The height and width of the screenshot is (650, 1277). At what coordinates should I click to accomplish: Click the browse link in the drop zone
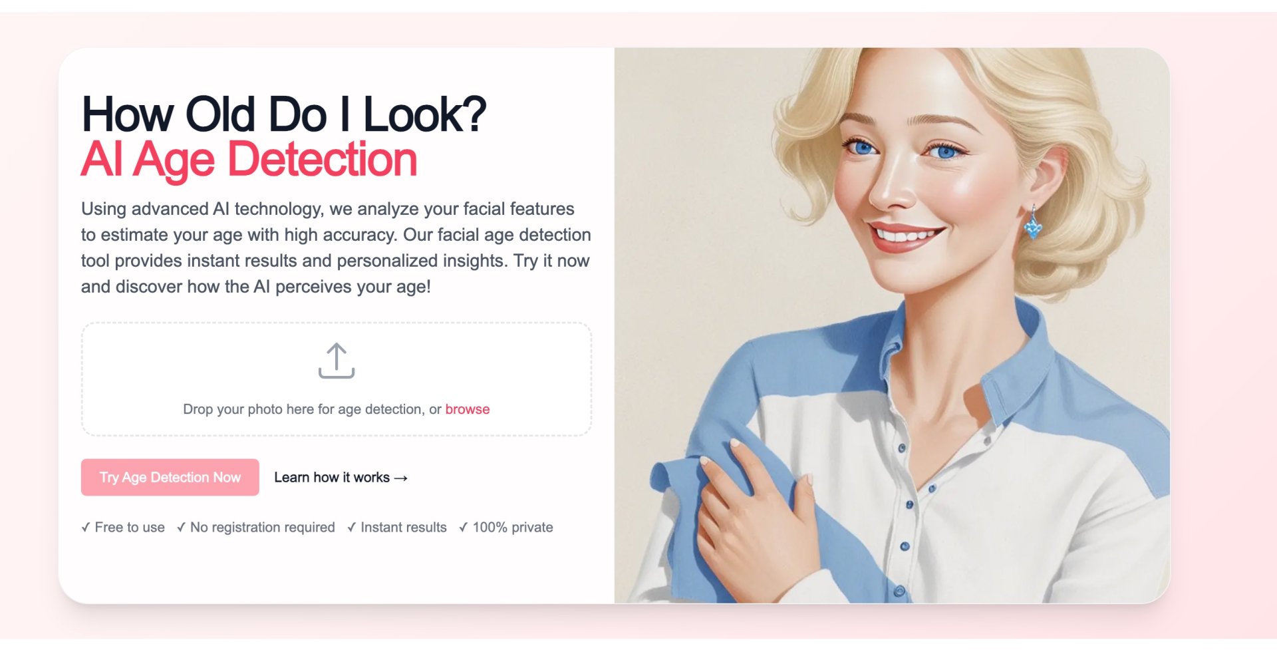(468, 409)
